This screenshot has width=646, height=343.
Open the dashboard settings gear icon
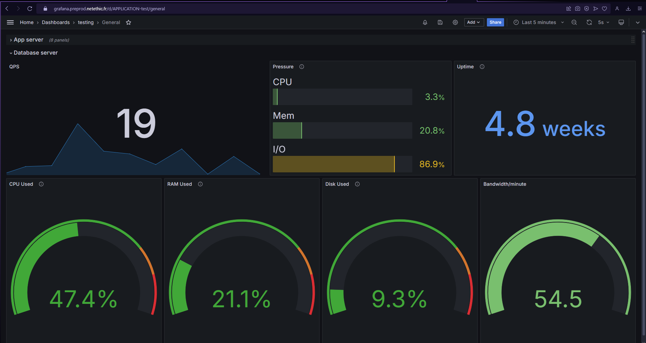tap(455, 22)
